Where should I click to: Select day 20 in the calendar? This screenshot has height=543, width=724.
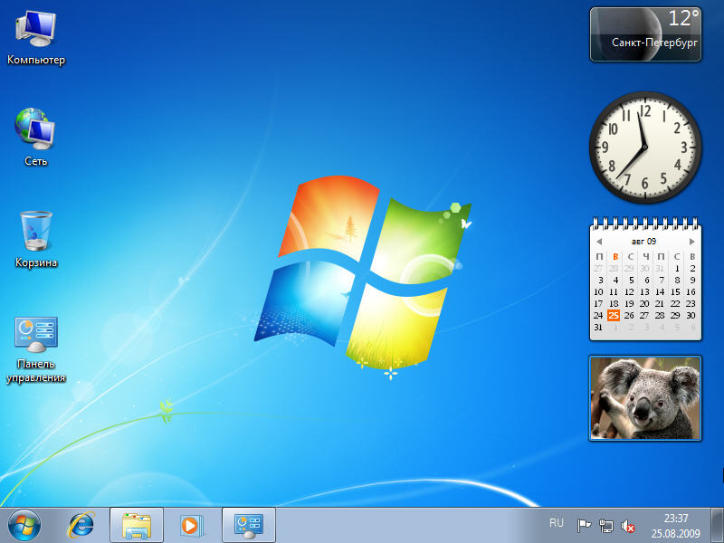tap(644, 304)
